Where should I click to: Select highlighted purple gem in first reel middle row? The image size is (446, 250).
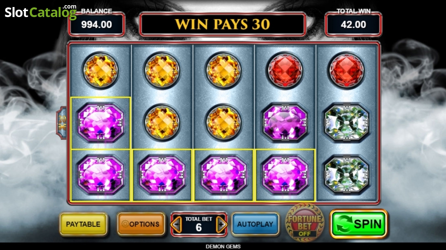100,122
